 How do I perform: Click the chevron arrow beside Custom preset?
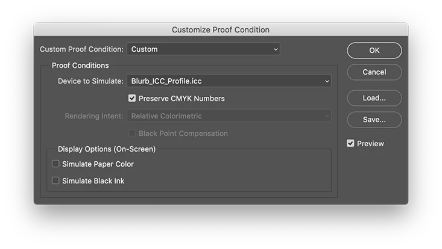coord(276,49)
